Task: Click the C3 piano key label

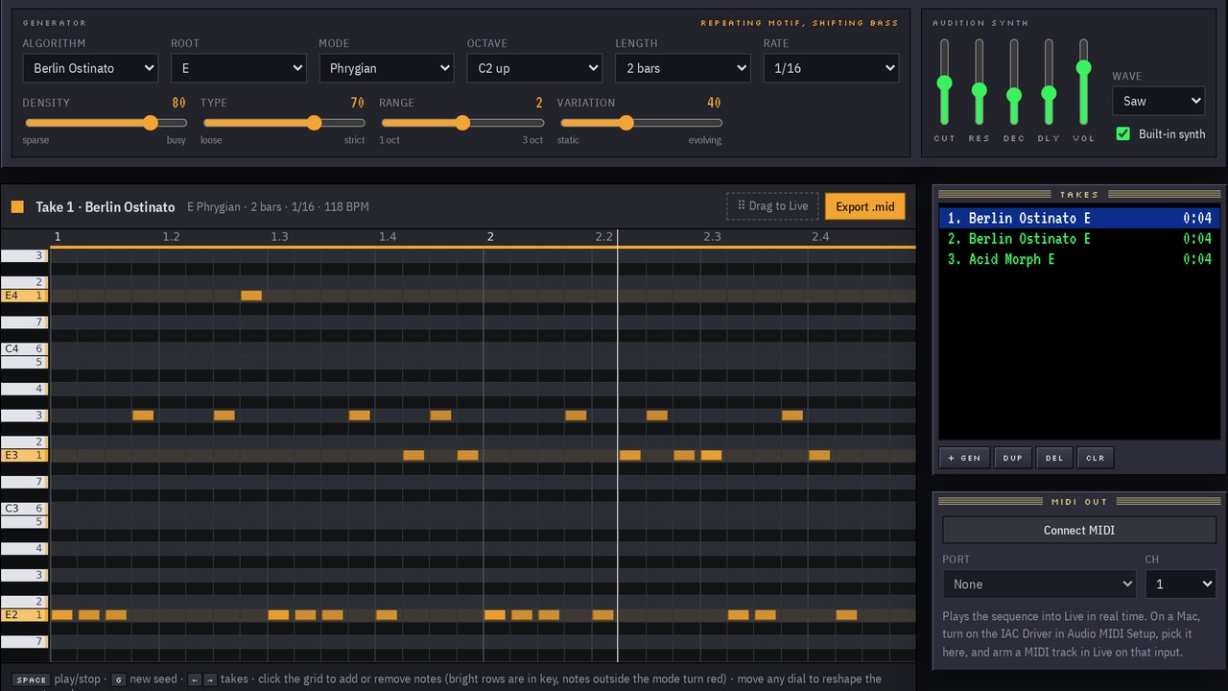Action: click(24, 508)
